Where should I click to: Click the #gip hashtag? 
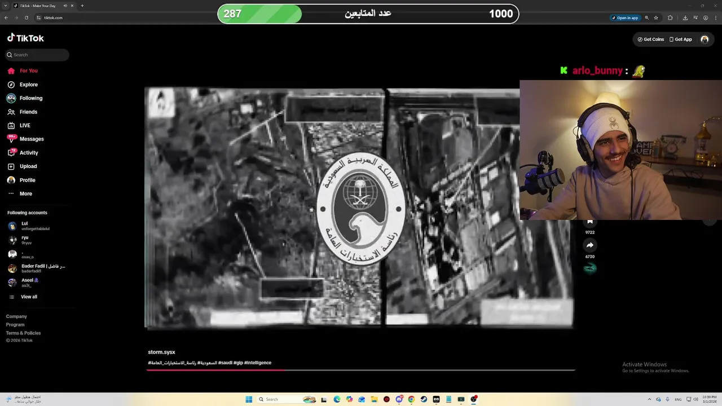click(x=238, y=363)
